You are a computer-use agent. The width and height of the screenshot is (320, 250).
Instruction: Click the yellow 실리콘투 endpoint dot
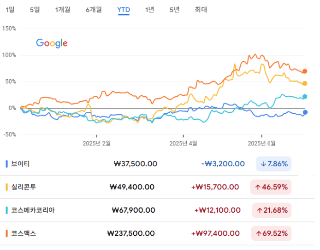pyautogui.click(x=305, y=83)
